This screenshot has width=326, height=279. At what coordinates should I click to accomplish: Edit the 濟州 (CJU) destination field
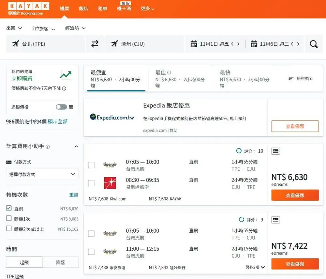[x=144, y=44]
